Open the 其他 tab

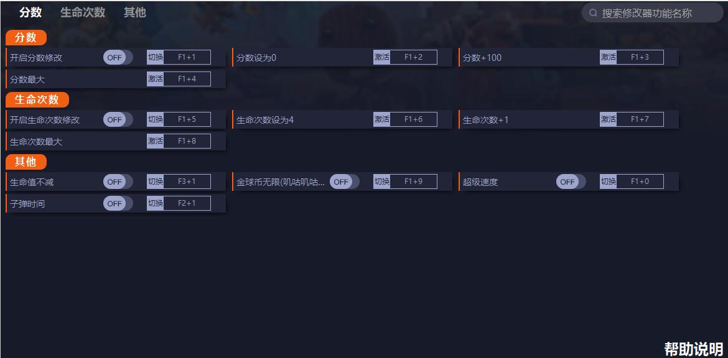[134, 12]
